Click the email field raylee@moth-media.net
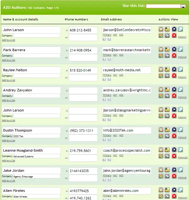The height and width of the screenshot is (200, 190). 127,70
